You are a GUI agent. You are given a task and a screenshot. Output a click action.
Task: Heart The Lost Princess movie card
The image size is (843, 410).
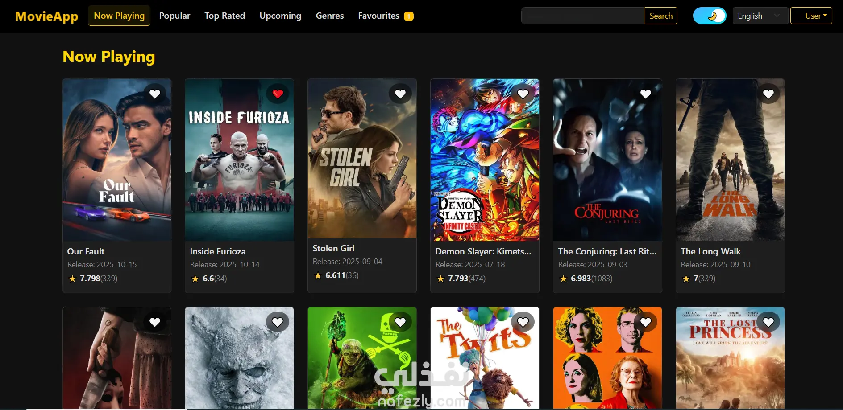click(x=768, y=322)
